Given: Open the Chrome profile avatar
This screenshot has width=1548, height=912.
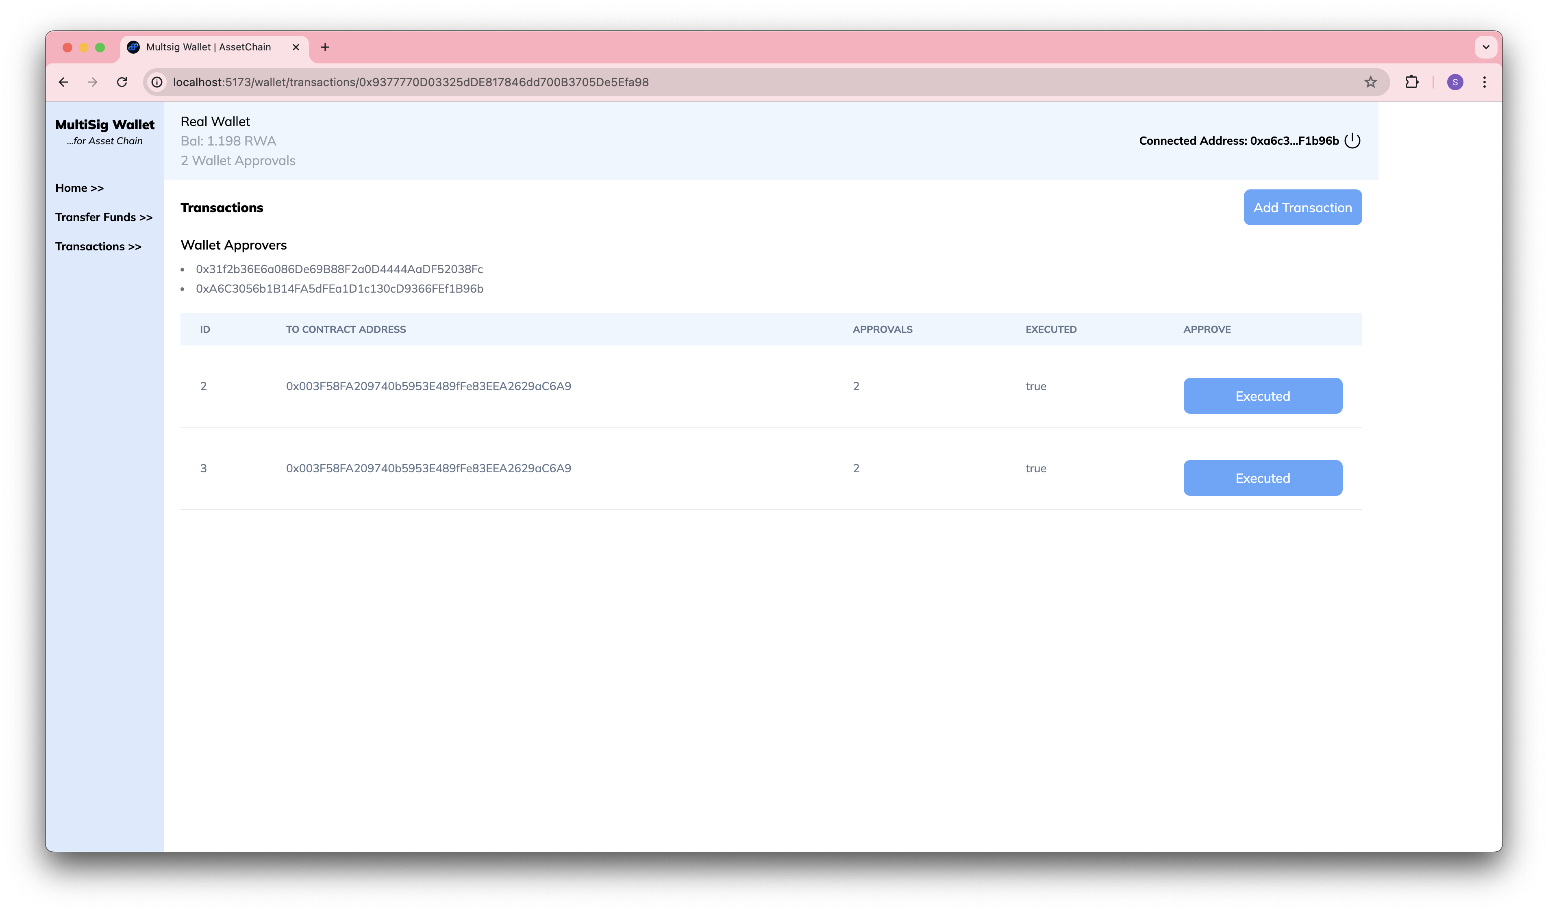Looking at the screenshot, I should 1455,83.
